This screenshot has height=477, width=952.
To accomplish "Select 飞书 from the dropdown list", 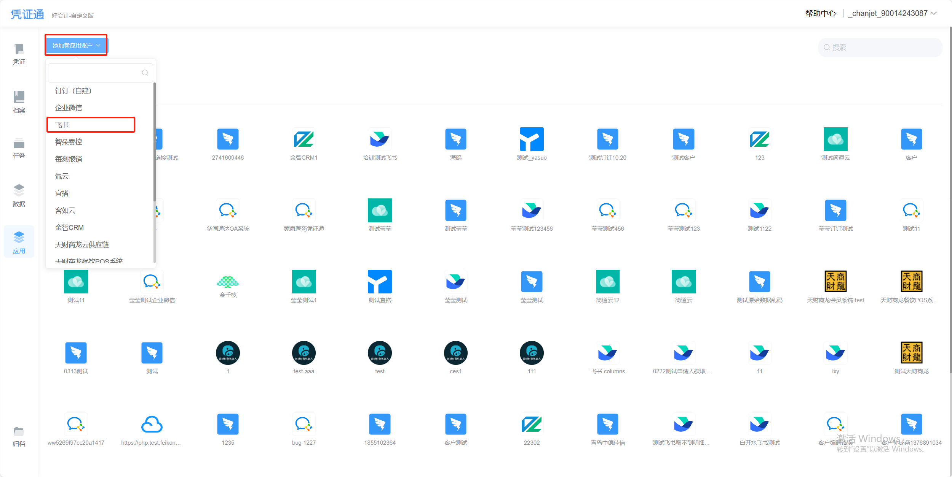I will tap(100, 125).
